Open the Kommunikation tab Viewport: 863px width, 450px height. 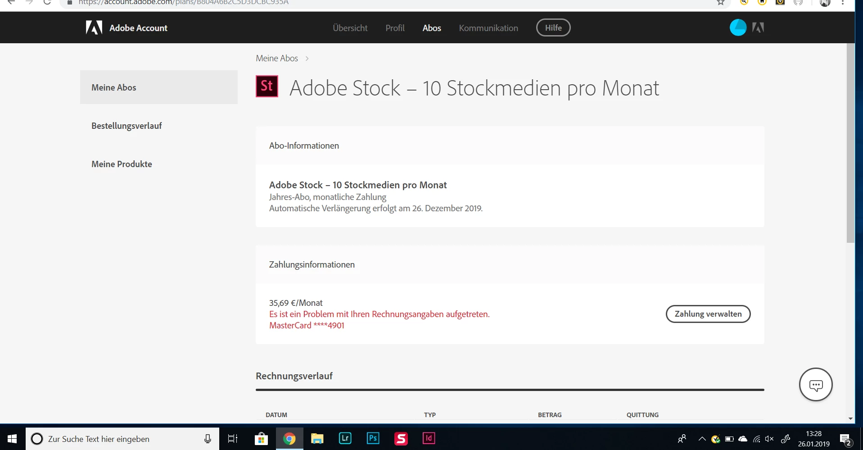pos(488,28)
